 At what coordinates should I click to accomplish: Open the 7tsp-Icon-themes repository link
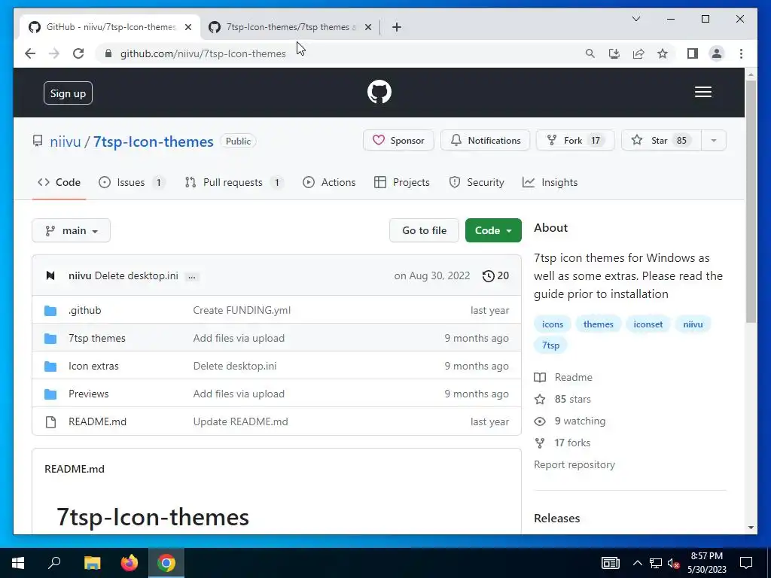pyautogui.click(x=154, y=141)
